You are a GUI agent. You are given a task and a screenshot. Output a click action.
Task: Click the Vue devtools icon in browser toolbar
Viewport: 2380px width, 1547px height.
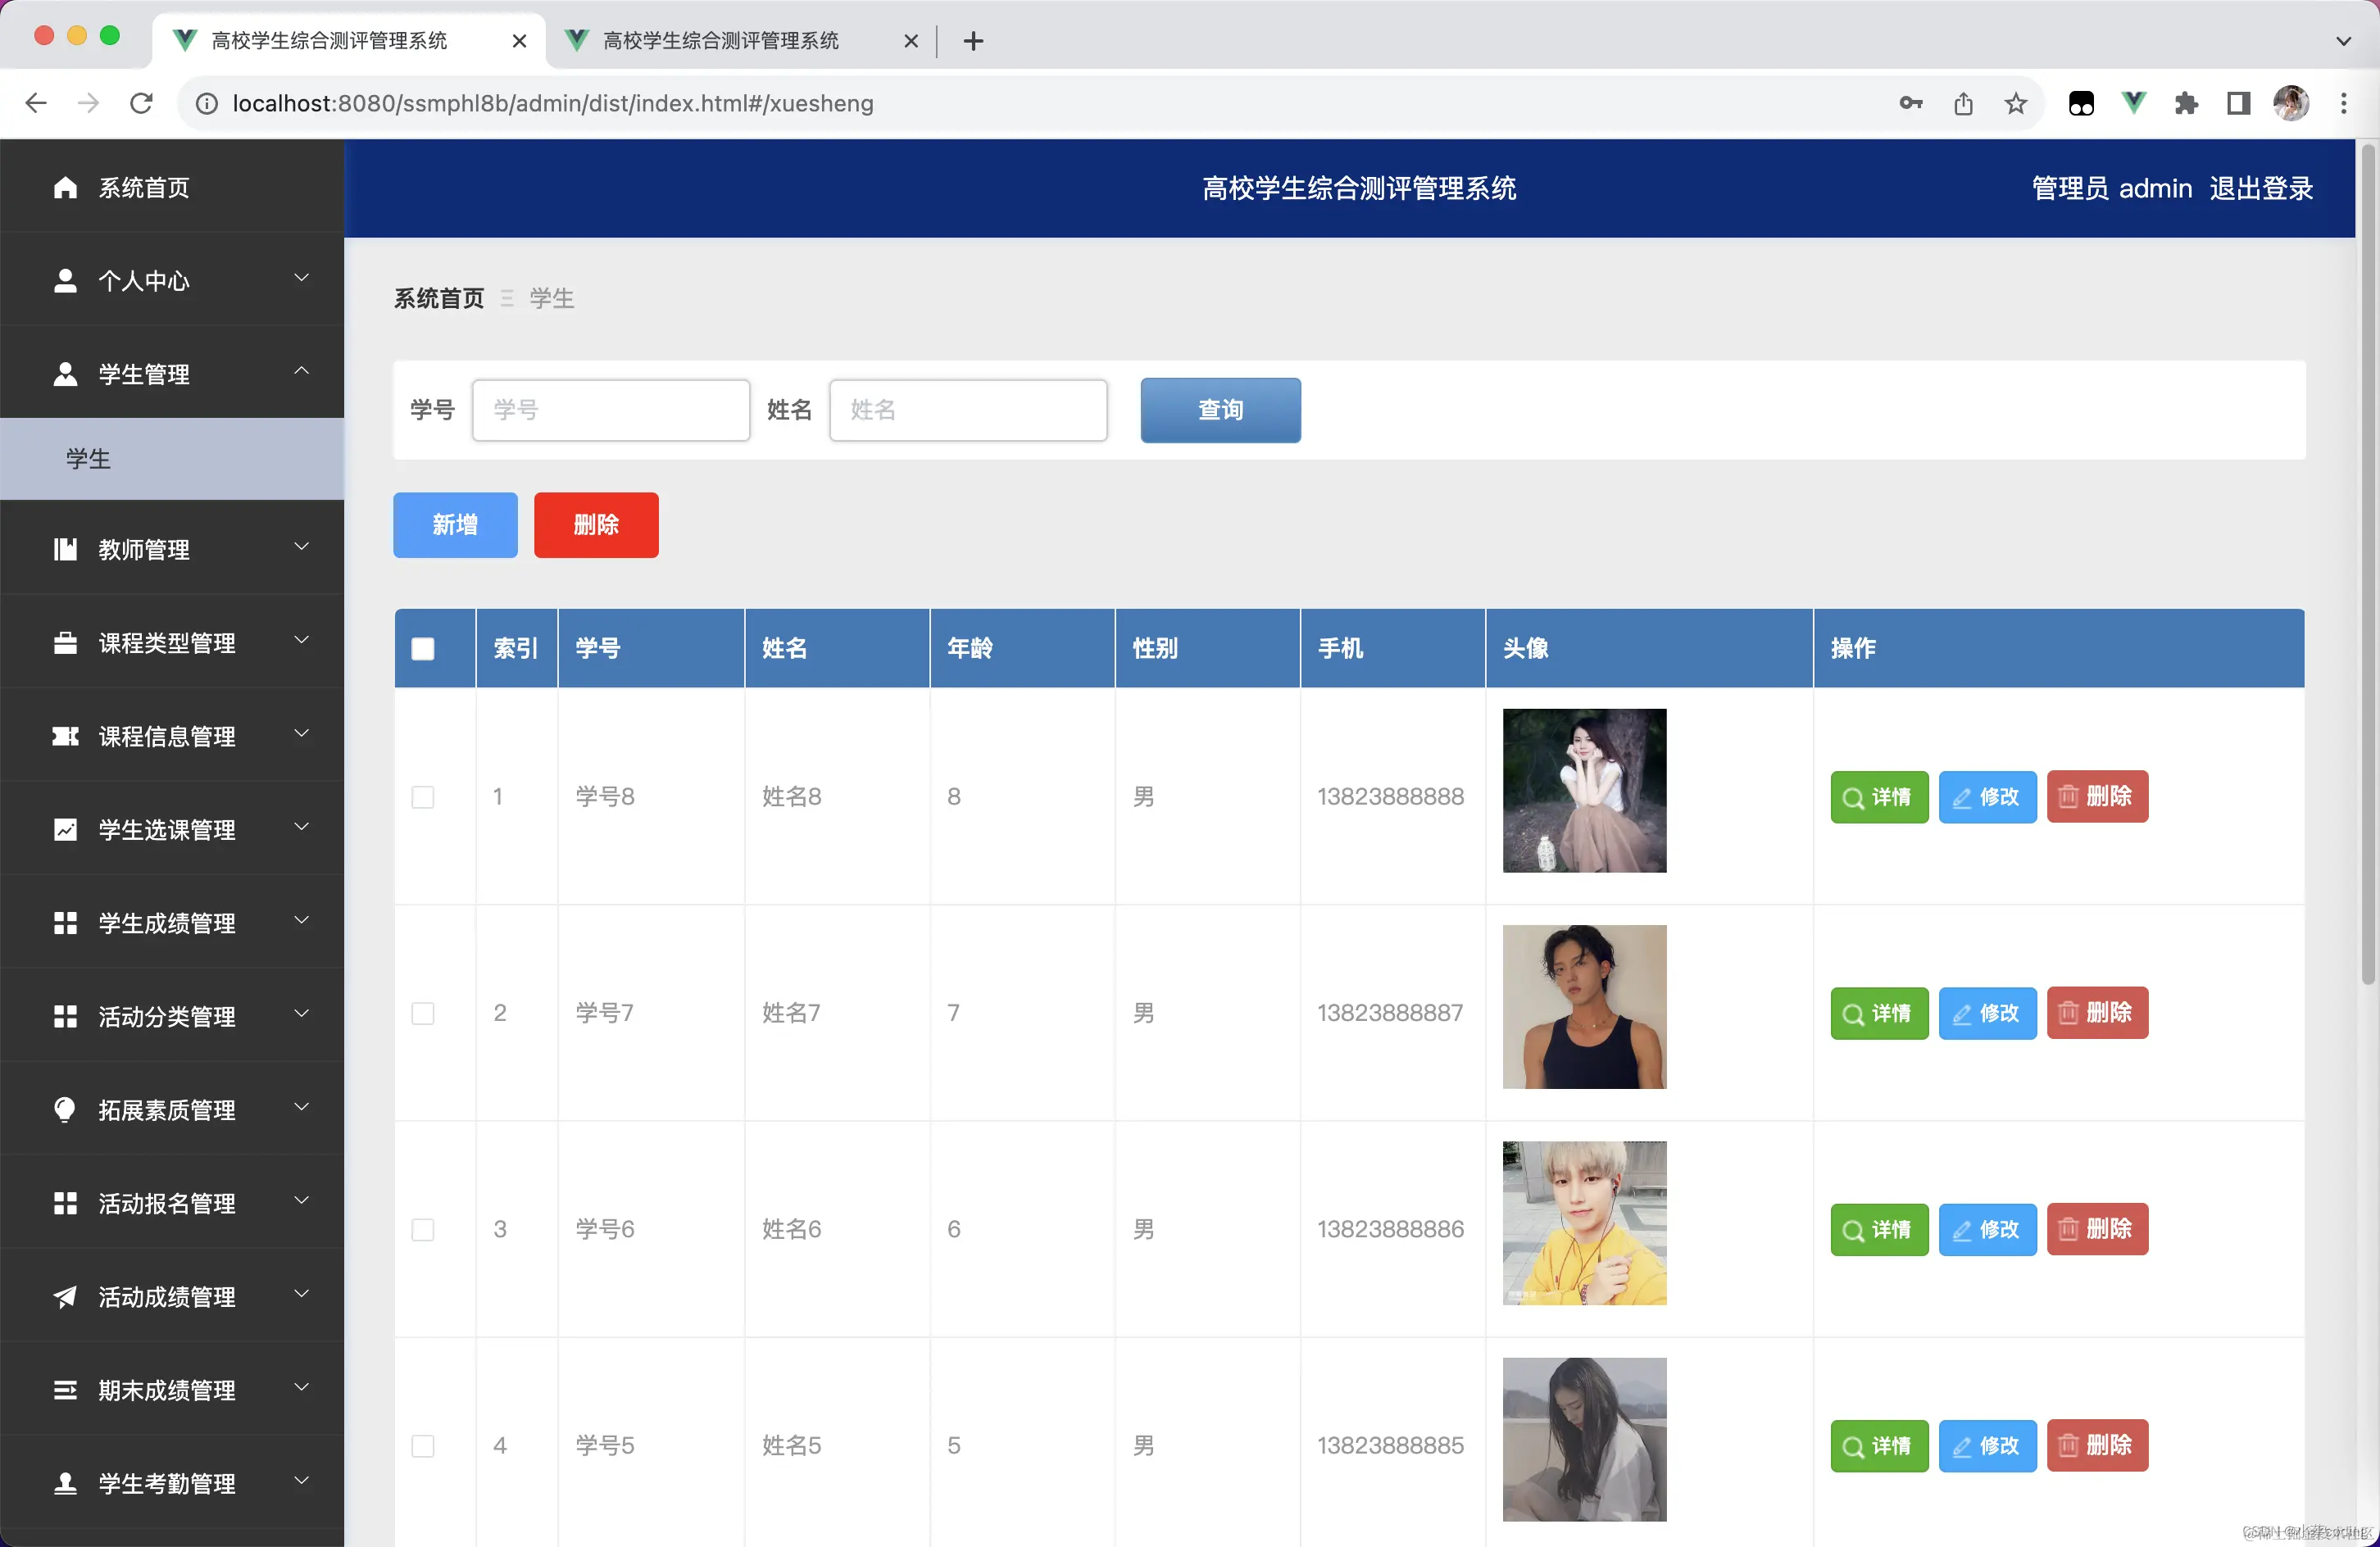(2133, 102)
